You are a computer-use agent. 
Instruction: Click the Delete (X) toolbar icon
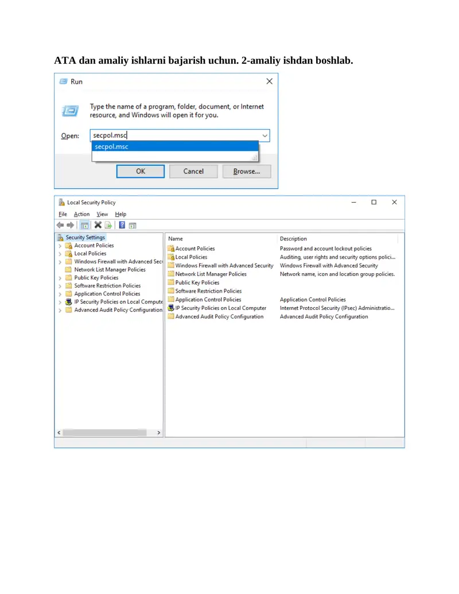98,225
